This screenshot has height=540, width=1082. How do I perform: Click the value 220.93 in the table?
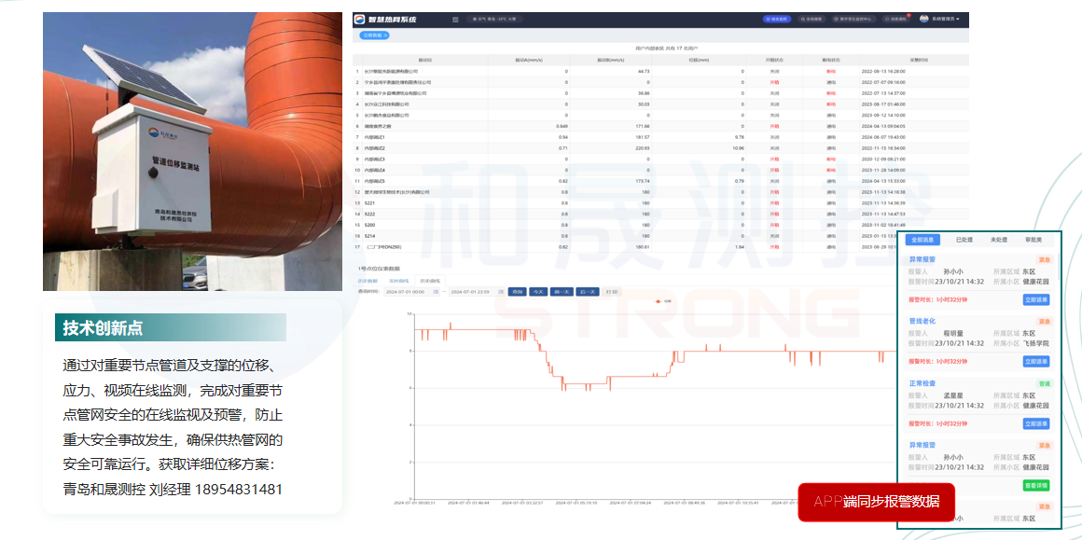coord(643,148)
